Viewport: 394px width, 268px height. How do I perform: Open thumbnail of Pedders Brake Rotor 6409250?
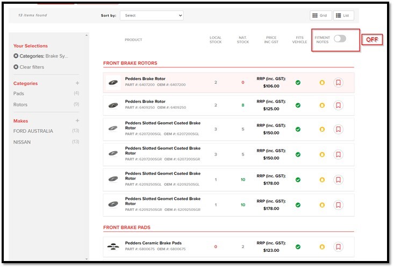tap(113, 105)
